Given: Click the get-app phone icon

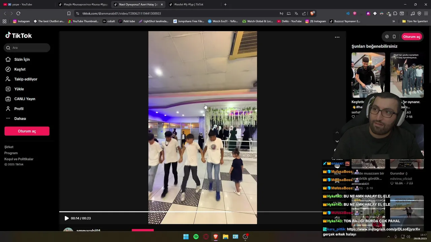Looking at the screenshot, I should tap(394, 37).
